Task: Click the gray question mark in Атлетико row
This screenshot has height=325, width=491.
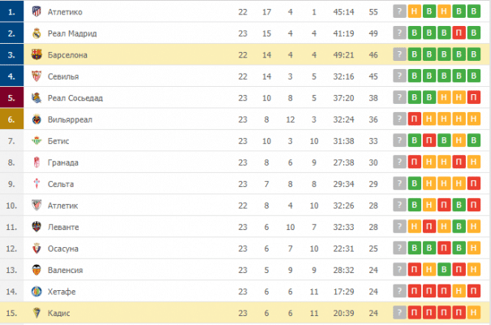Action: 399,11
